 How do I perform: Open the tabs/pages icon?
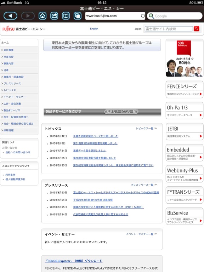point(78,16)
